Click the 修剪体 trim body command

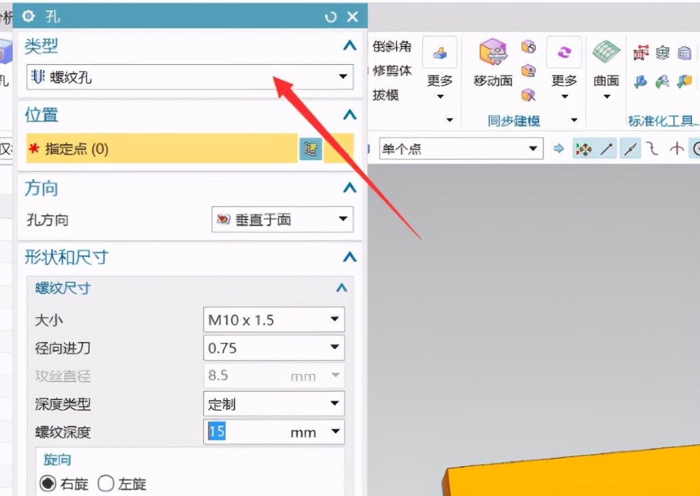pos(391,70)
